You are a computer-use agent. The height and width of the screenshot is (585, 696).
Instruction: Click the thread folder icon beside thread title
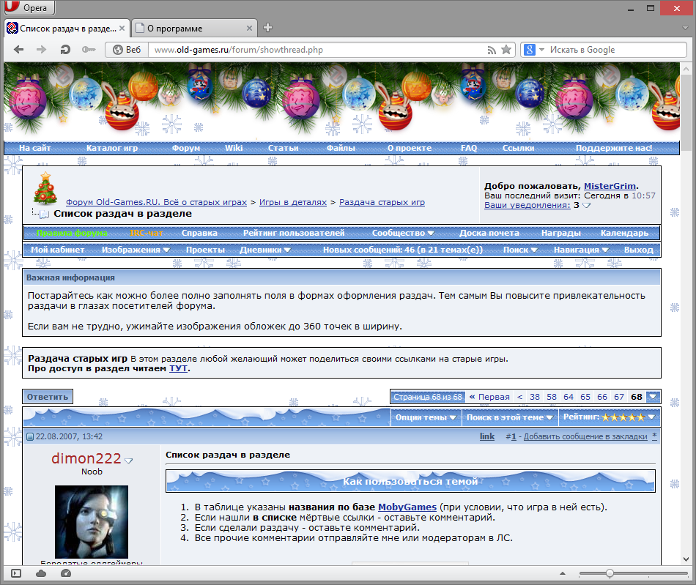click(44, 215)
